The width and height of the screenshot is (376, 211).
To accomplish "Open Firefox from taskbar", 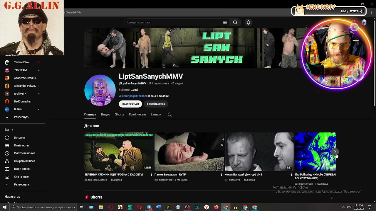I will (x=216, y=207).
